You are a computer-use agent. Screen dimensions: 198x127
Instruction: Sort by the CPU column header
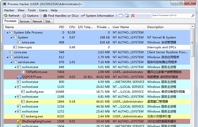coord(71,27)
